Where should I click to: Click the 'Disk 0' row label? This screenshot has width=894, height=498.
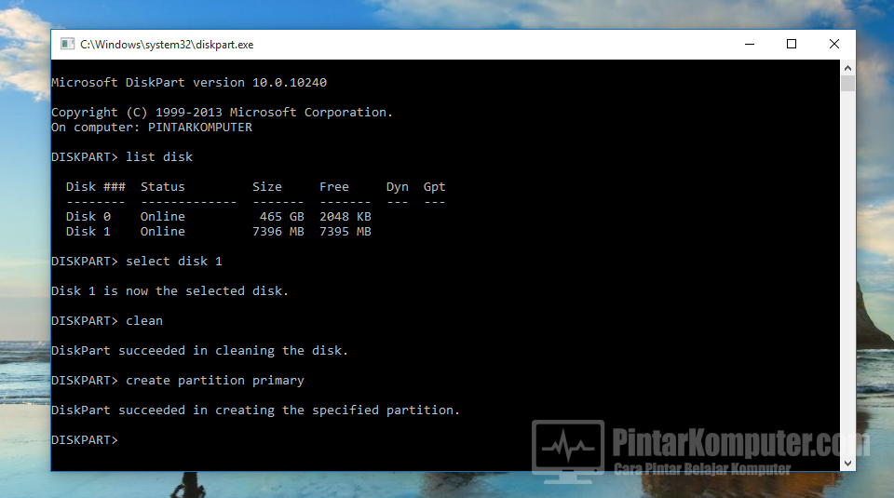(88, 217)
